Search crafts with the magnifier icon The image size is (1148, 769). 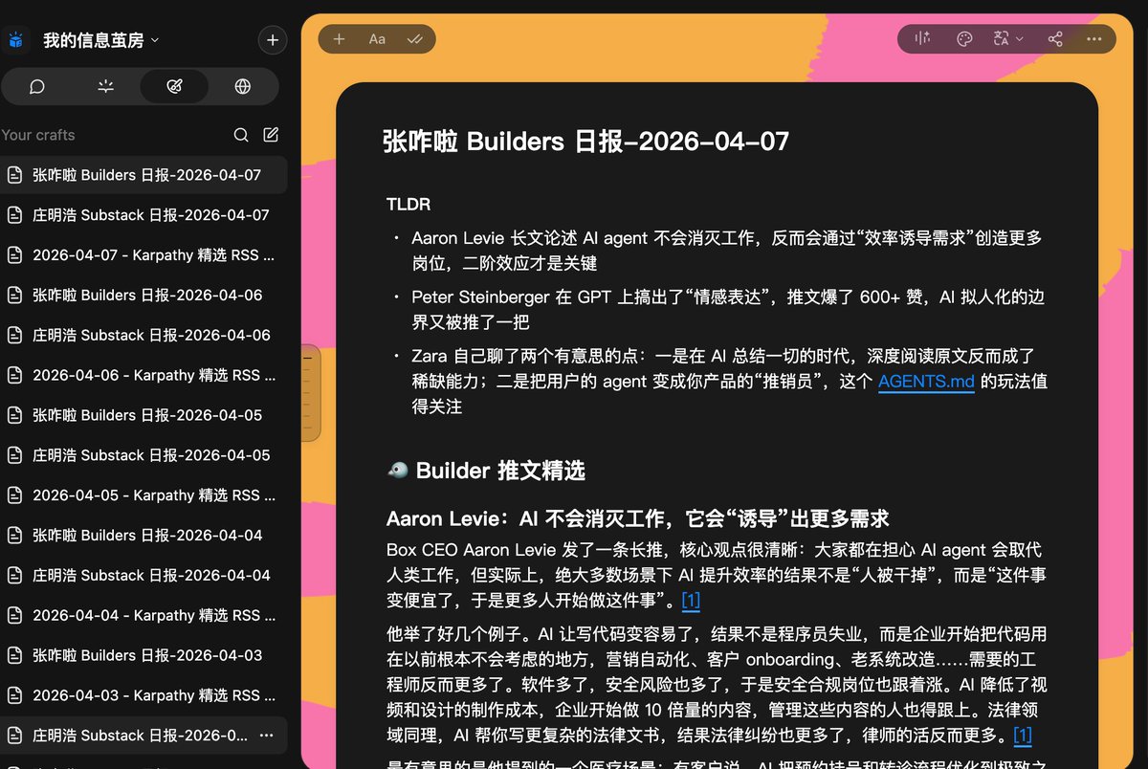(241, 135)
